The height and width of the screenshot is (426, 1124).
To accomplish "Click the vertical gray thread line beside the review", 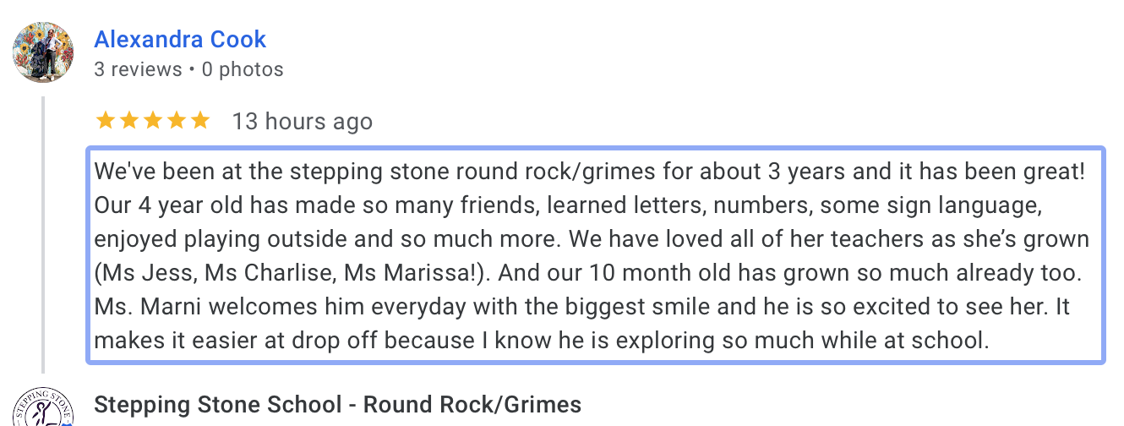I will pyautogui.click(x=43, y=234).
